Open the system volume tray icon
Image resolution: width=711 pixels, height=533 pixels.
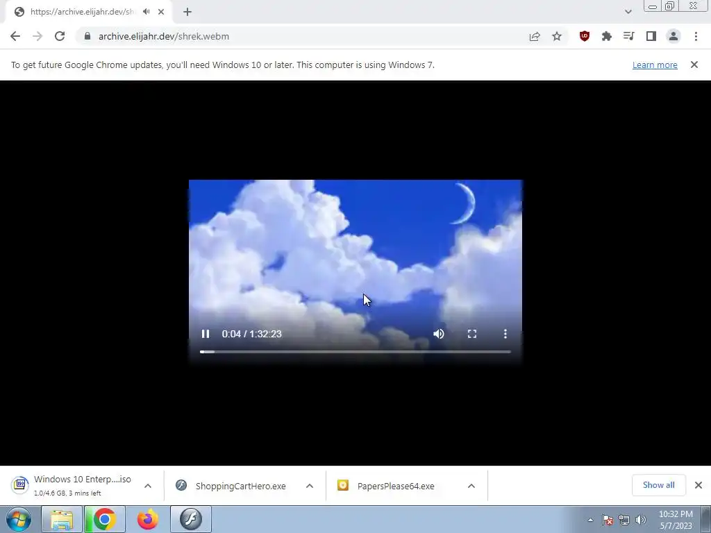pyautogui.click(x=641, y=521)
